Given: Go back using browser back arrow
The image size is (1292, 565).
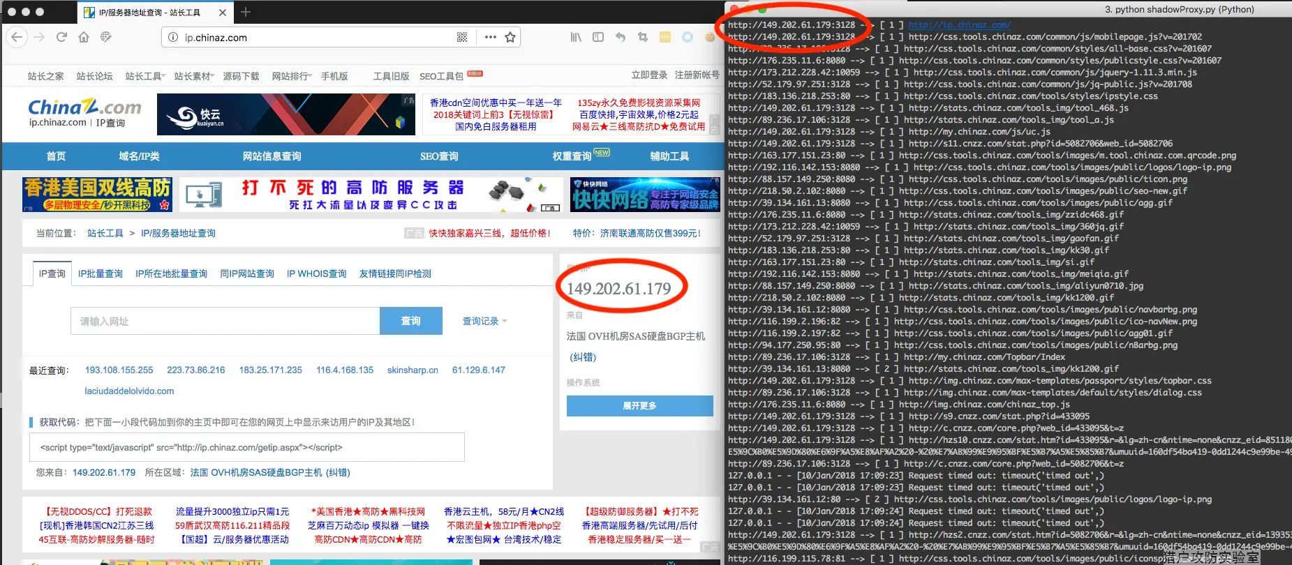Looking at the screenshot, I should (x=17, y=37).
